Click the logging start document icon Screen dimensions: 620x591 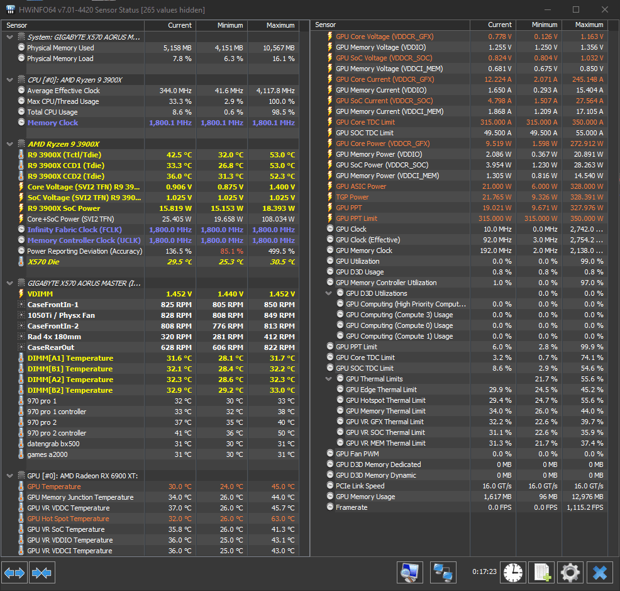pos(541,572)
